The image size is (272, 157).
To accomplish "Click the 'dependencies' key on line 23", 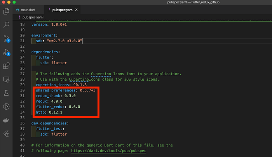I will click(45, 52).
